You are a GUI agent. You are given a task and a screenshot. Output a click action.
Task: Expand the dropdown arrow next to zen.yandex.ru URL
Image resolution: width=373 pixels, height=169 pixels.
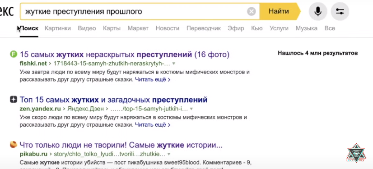pyautogui.click(x=191, y=109)
